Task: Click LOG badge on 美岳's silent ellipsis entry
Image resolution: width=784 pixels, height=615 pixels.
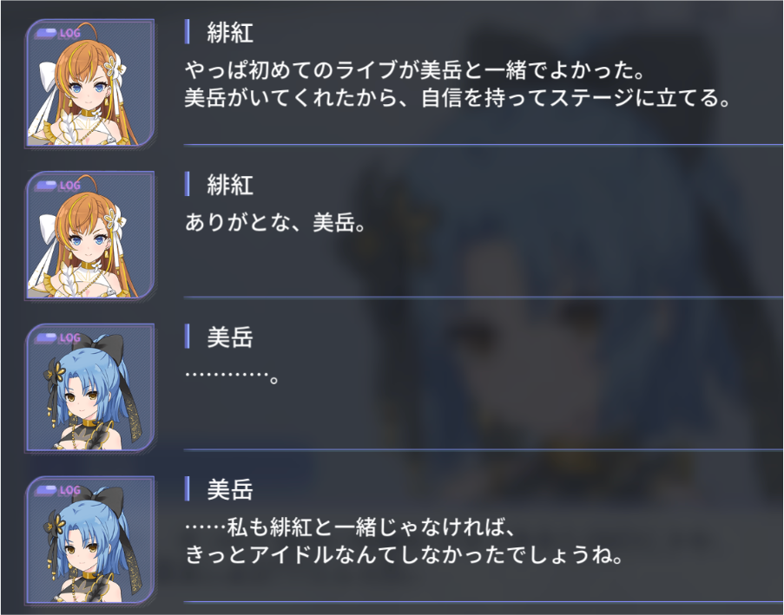Action: pos(58,338)
